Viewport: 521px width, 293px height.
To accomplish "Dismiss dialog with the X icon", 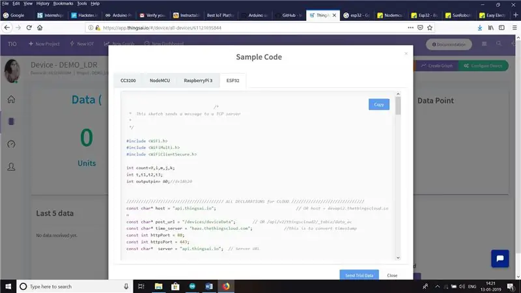I will pyautogui.click(x=406, y=53).
